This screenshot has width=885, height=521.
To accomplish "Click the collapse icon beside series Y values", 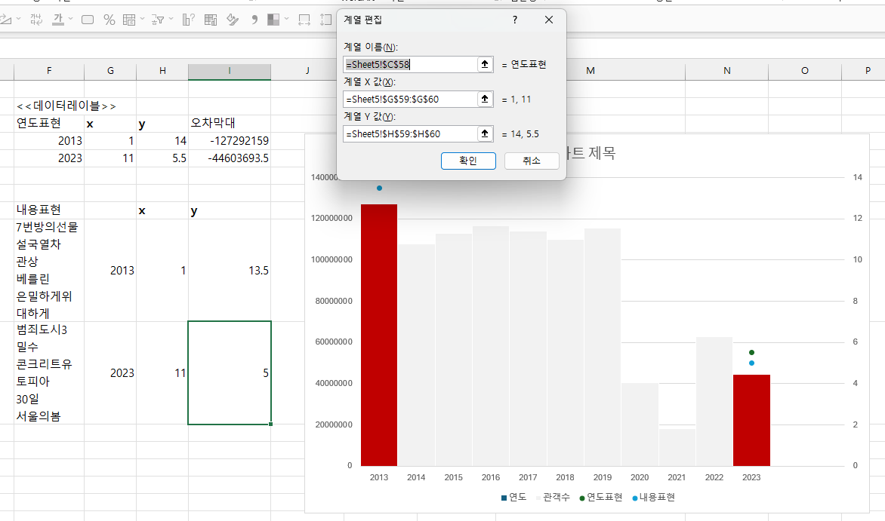I will [485, 133].
